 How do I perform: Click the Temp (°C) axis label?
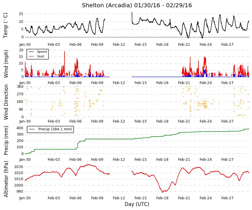(5, 25)
